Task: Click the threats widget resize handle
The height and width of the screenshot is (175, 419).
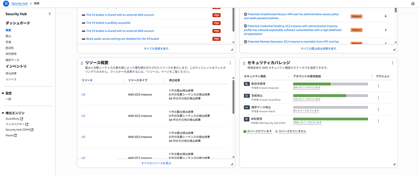Action: click(x=232, y=50)
